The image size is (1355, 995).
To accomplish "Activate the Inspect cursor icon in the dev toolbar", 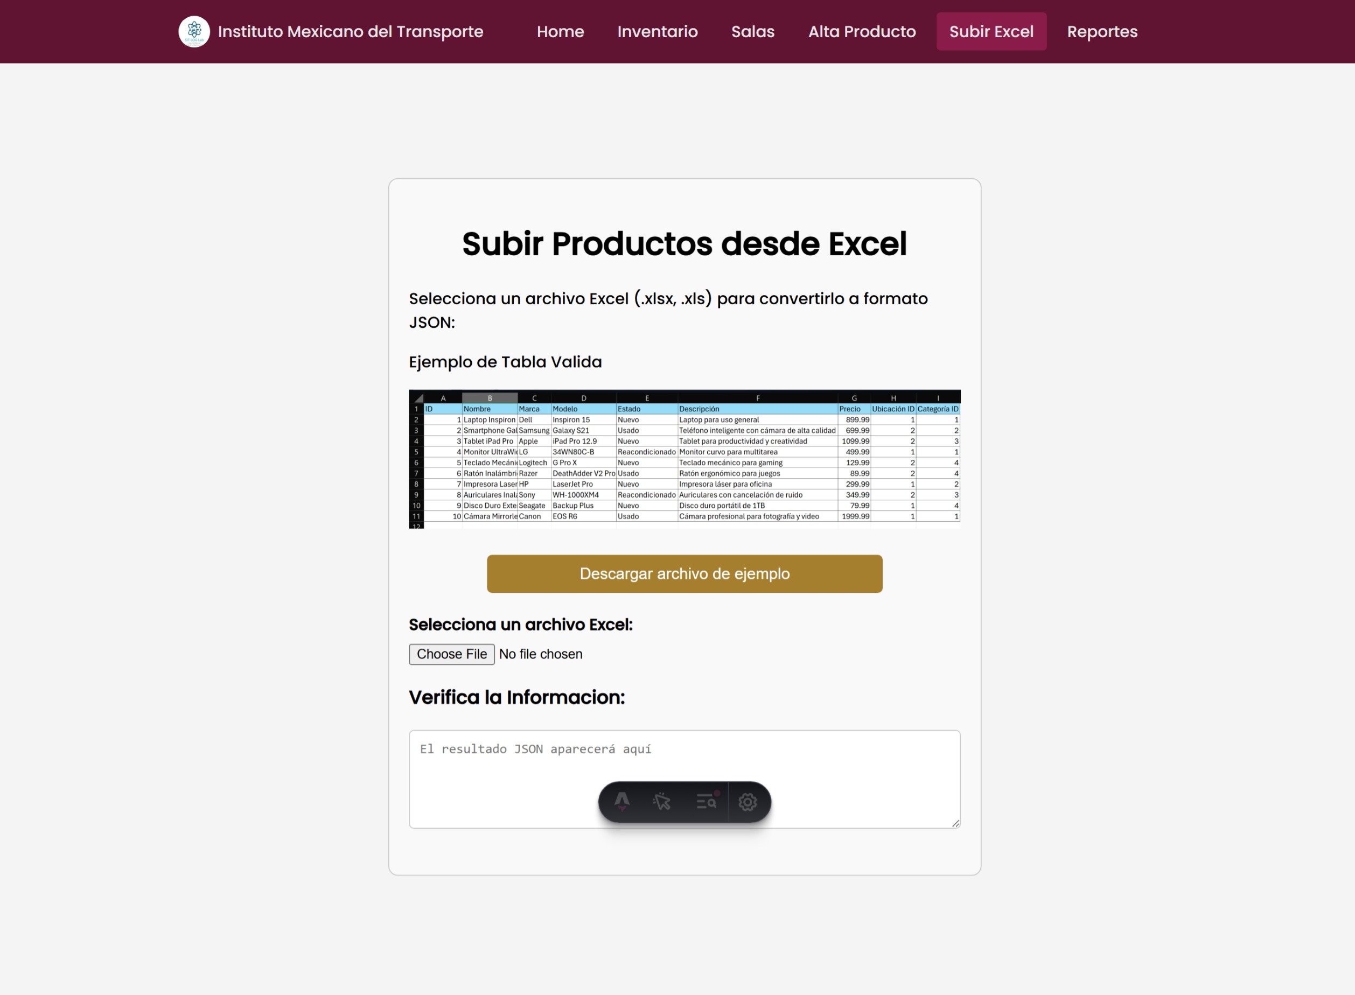I will [661, 802].
